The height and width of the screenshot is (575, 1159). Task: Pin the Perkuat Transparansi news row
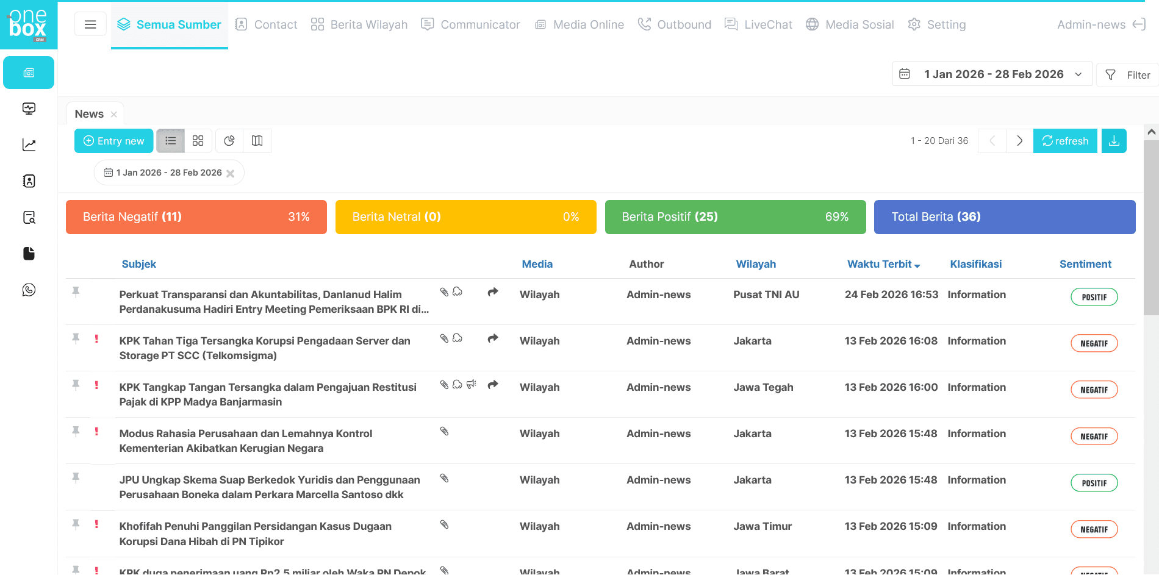coord(76,291)
